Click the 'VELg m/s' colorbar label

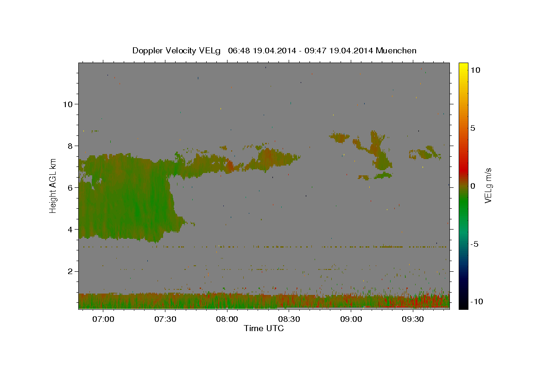[x=488, y=185]
